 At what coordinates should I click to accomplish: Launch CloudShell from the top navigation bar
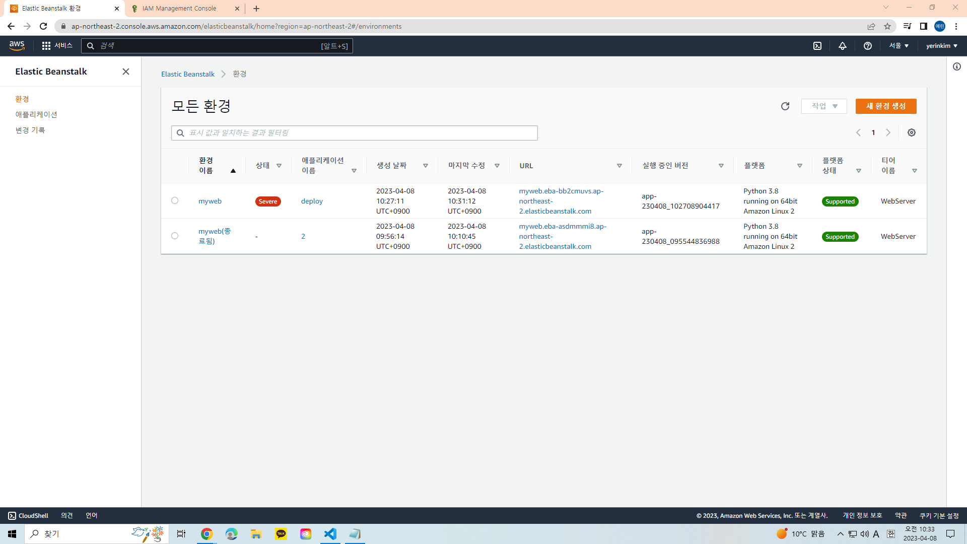817,46
